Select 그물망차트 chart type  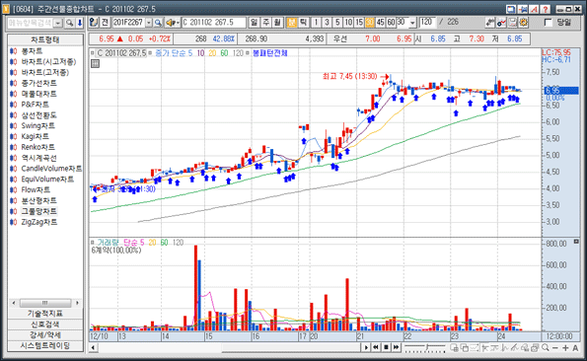point(38,211)
